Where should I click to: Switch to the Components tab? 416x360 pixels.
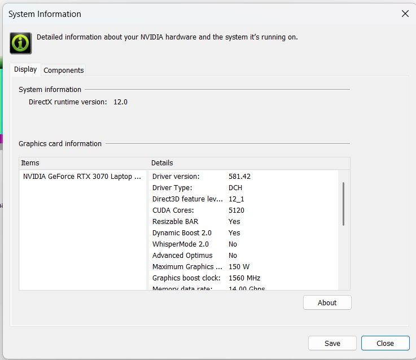64,71
